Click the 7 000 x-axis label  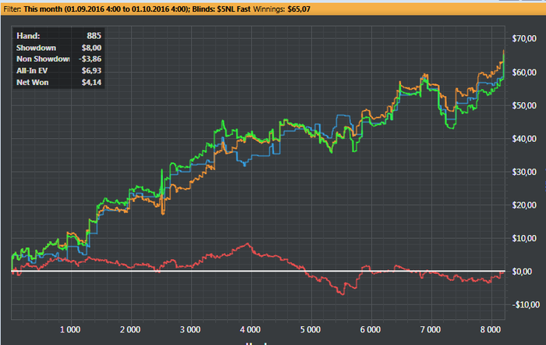click(431, 329)
